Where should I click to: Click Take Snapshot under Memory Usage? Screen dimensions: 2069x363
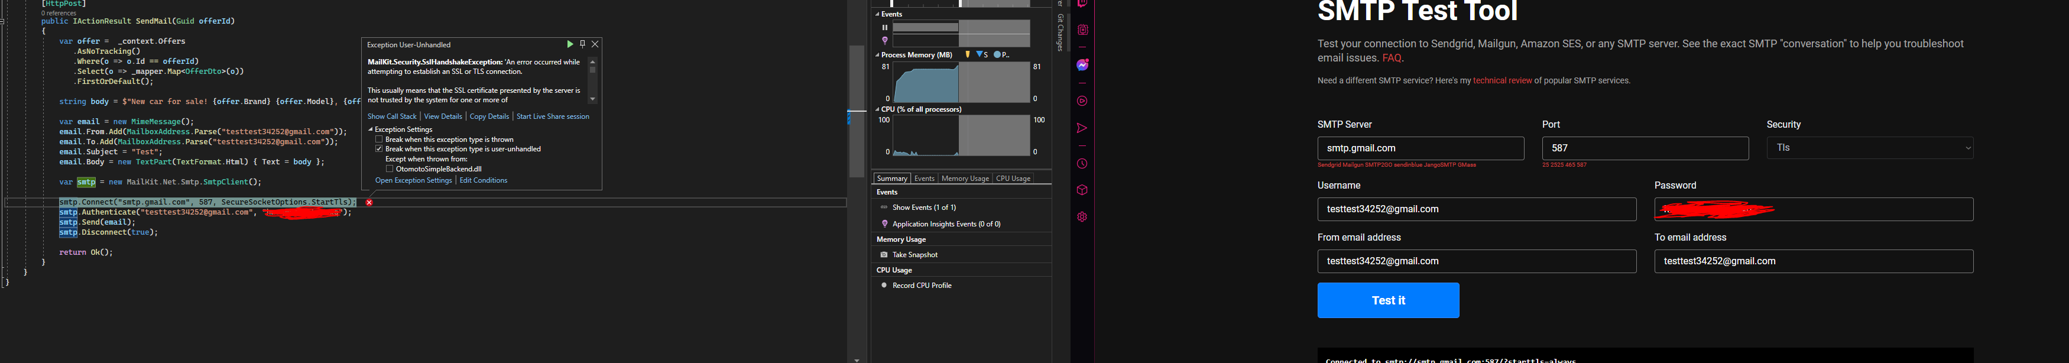(915, 255)
